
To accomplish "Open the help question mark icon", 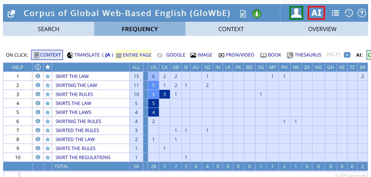I will (x=361, y=13).
